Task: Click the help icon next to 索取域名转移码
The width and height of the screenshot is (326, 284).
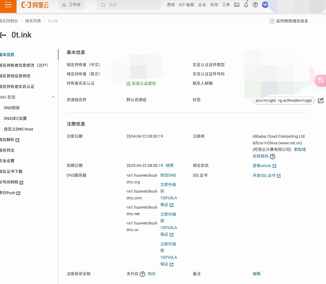Action: pyautogui.click(x=272, y=156)
